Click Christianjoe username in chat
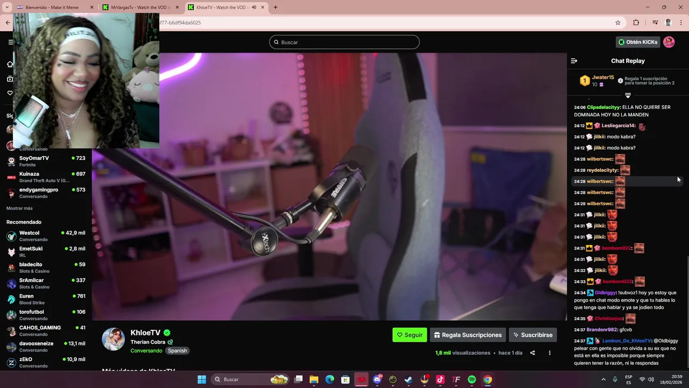 click(609, 318)
